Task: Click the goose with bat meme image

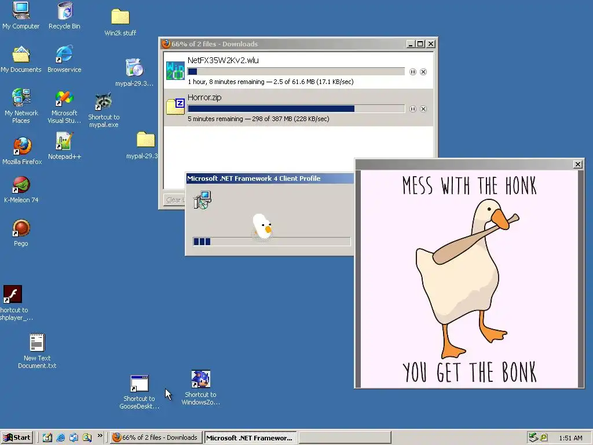Action: coord(469,279)
